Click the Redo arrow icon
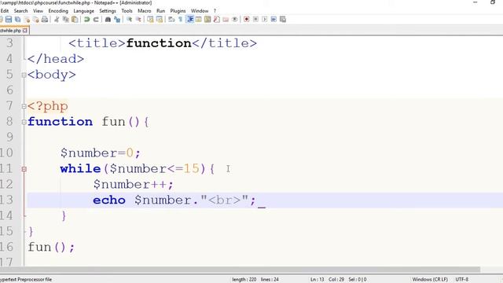503x283 pixels. 96,20
